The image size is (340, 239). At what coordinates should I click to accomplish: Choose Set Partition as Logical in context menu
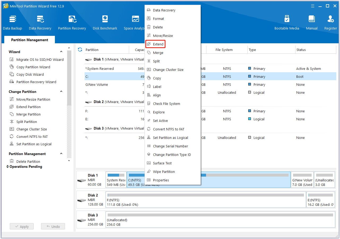click(x=173, y=138)
